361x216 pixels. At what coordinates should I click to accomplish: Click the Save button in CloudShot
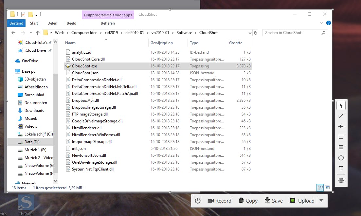[x=274, y=201]
